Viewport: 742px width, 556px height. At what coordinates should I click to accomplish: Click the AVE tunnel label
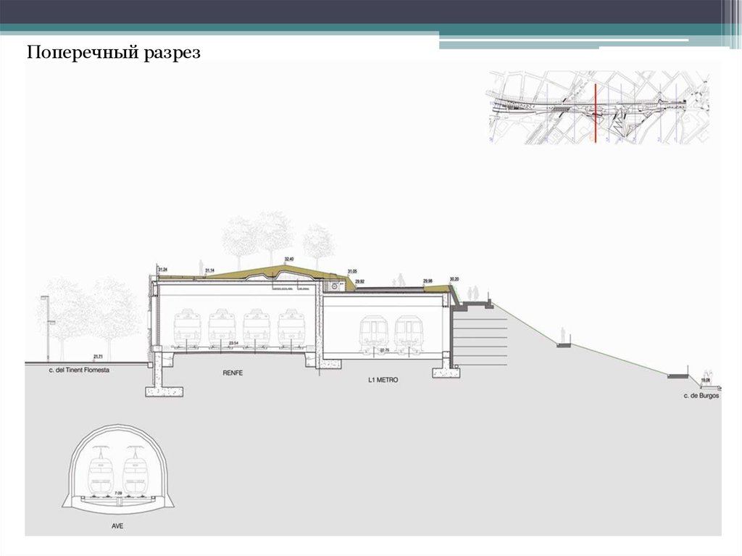click(x=117, y=526)
